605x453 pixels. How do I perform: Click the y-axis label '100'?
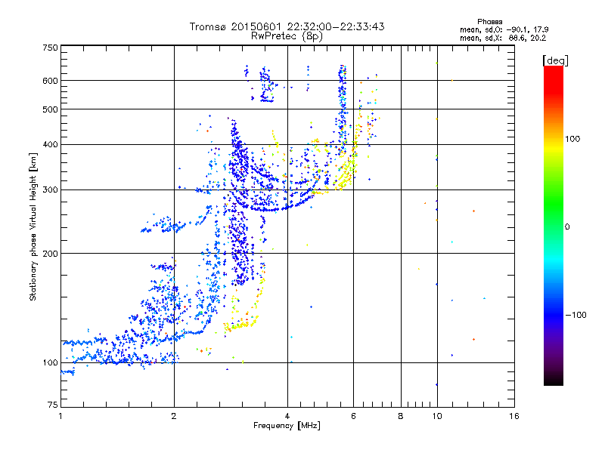[x=50, y=362]
